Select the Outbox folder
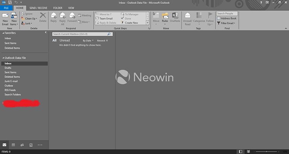 [x=9, y=85]
